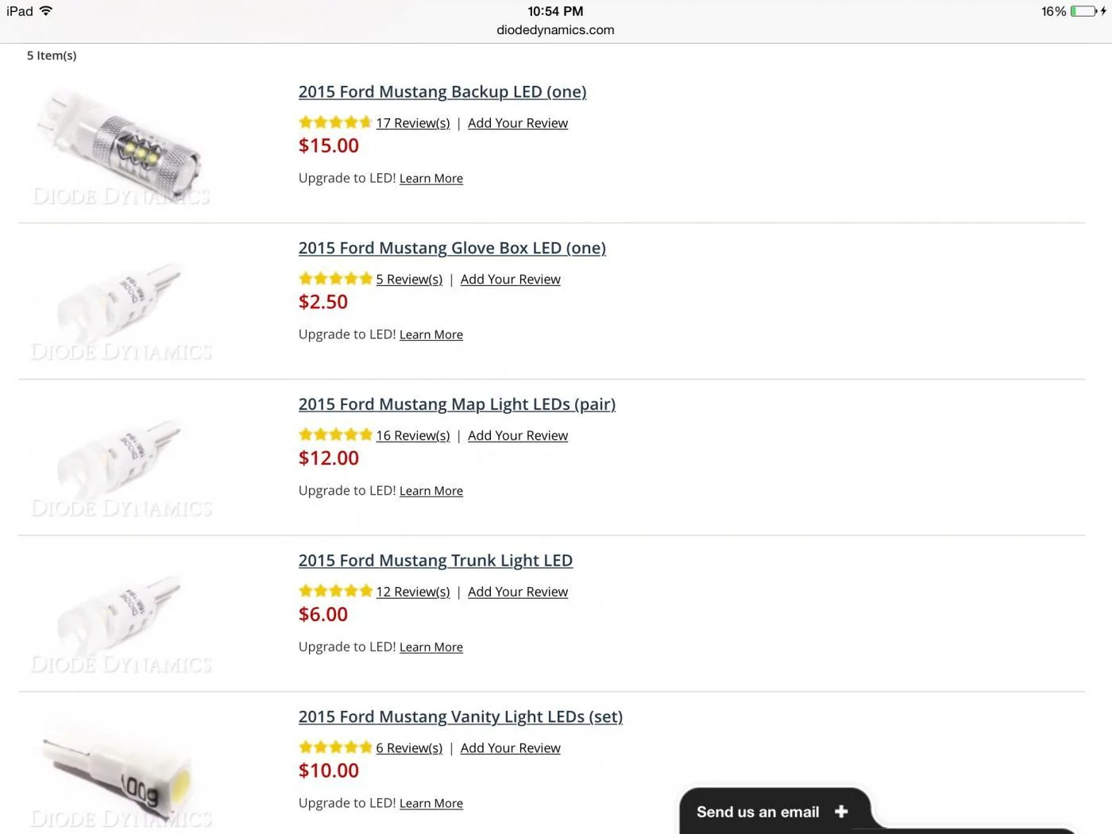The image size is (1112, 834).
Task: Open 2015 Ford Mustang Trunk Light LED
Action: pos(435,561)
